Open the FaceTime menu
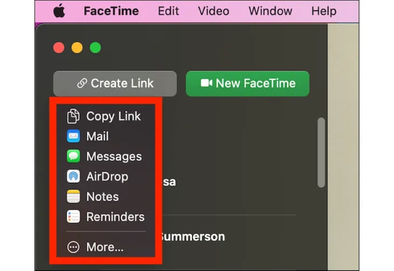 tap(111, 11)
